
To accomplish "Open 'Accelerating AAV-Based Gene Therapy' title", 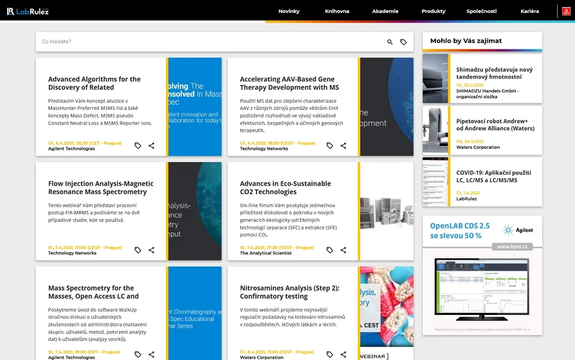I will 289,83.
